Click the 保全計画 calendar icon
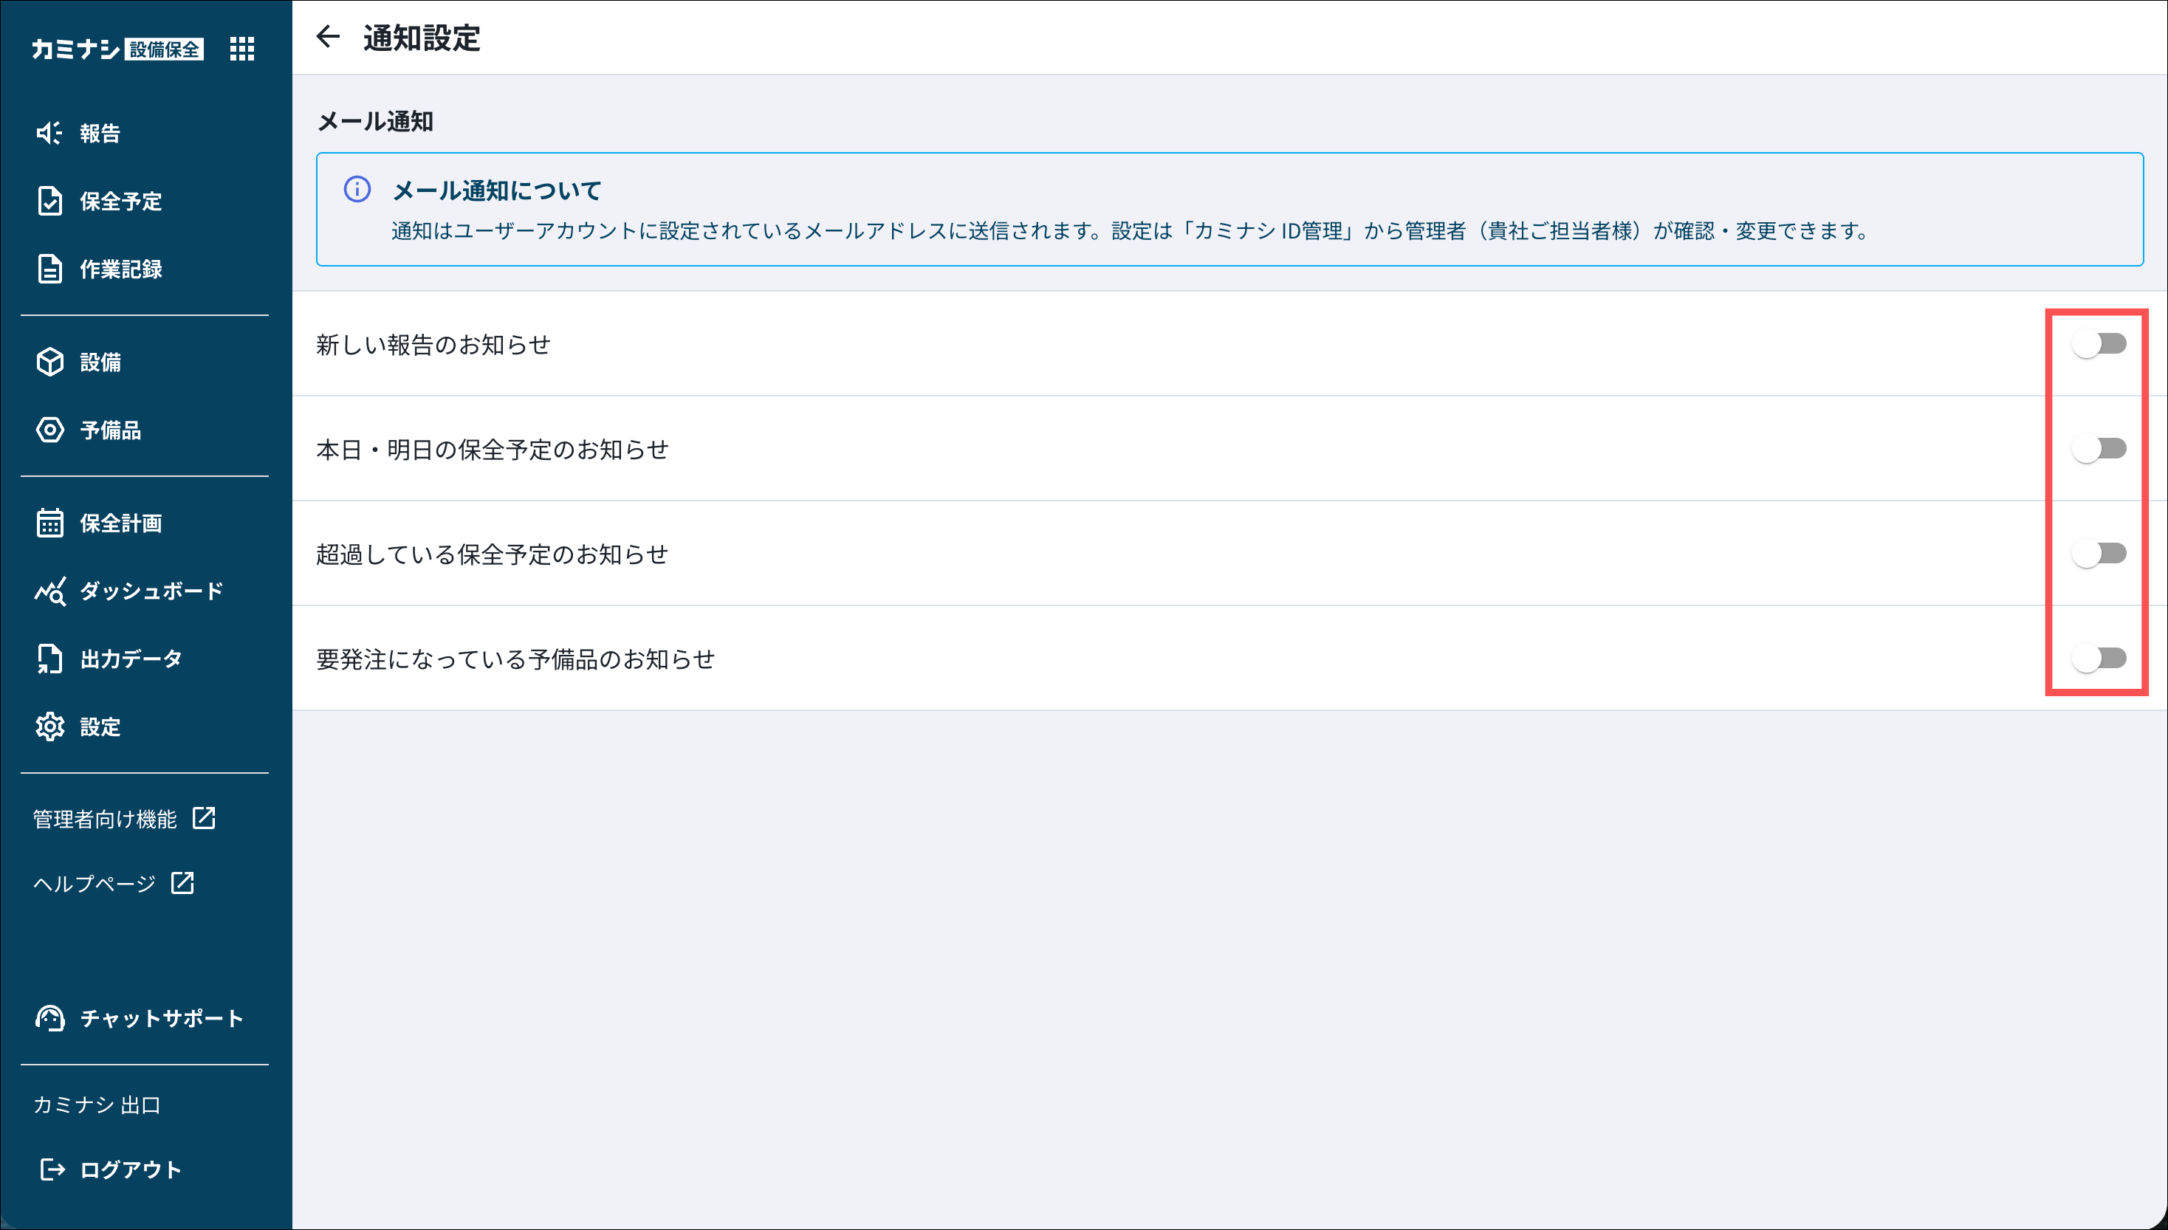 click(x=50, y=523)
